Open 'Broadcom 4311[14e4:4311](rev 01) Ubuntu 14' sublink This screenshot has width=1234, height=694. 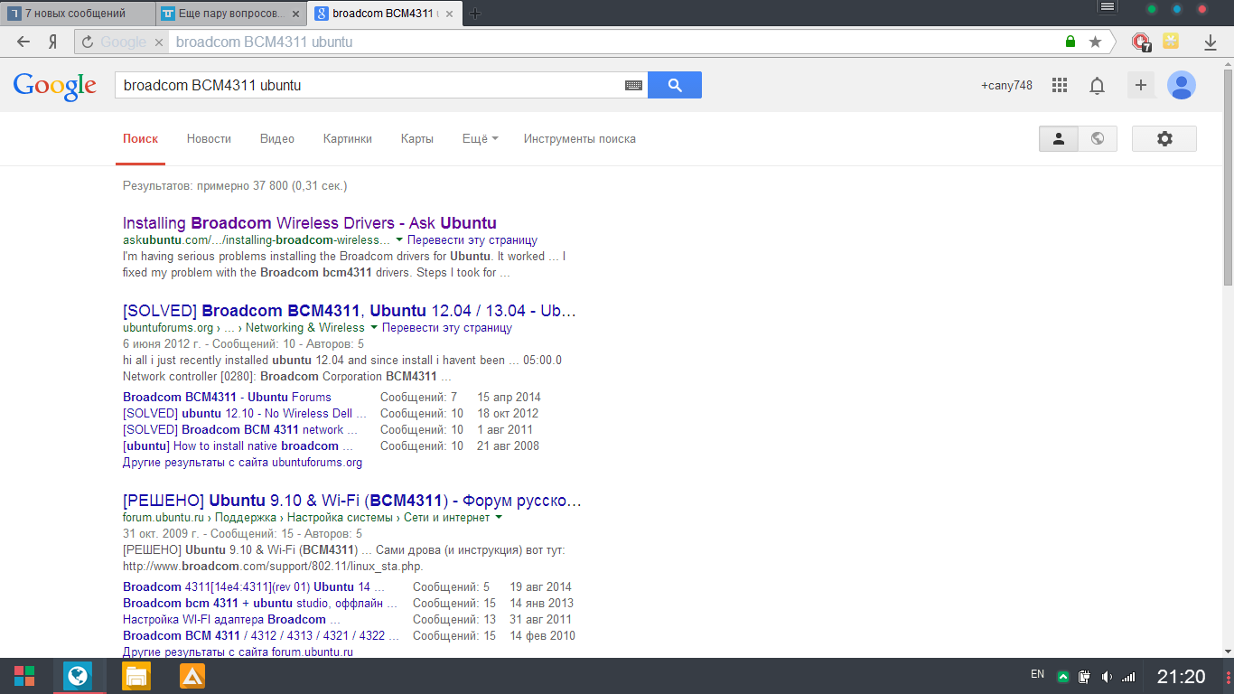(x=254, y=587)
